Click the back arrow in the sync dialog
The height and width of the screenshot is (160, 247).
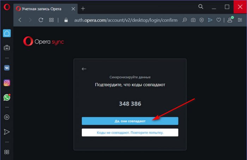[84, 69]
